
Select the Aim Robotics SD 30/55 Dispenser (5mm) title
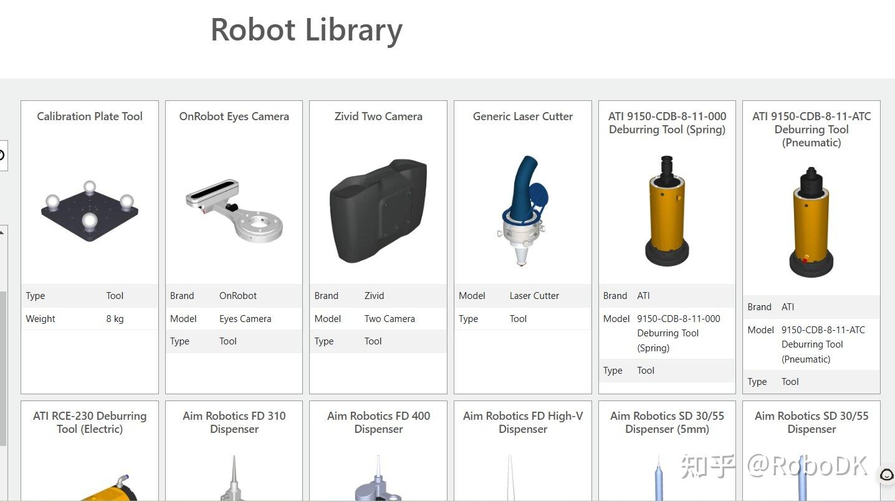[666, 422]
